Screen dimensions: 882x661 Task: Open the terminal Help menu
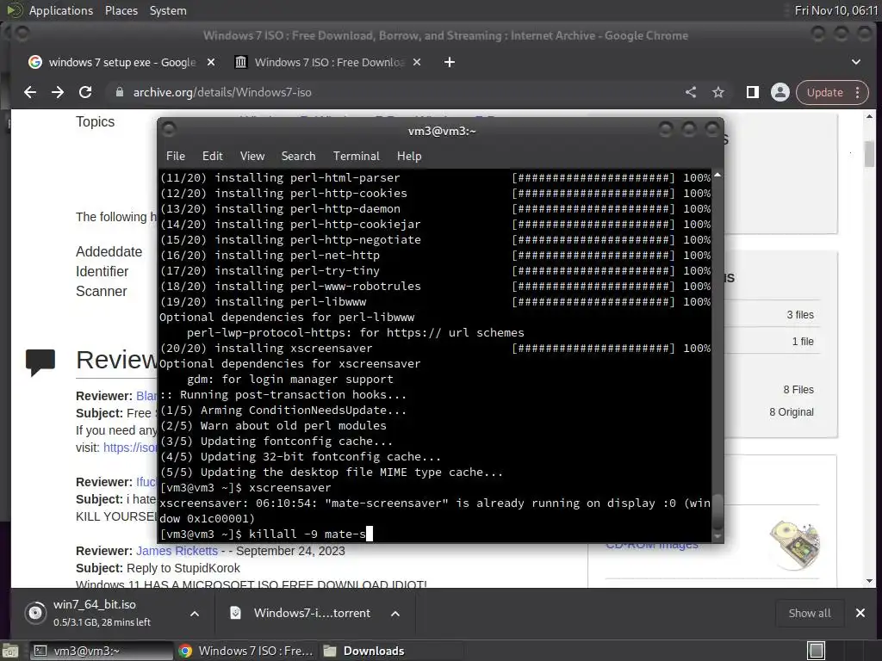409,157
